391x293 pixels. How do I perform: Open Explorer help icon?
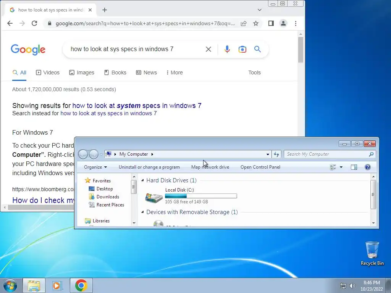click(x=368, y=167)
